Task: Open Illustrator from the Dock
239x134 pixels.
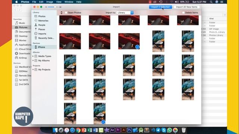Action: click(x=124, y=130)
